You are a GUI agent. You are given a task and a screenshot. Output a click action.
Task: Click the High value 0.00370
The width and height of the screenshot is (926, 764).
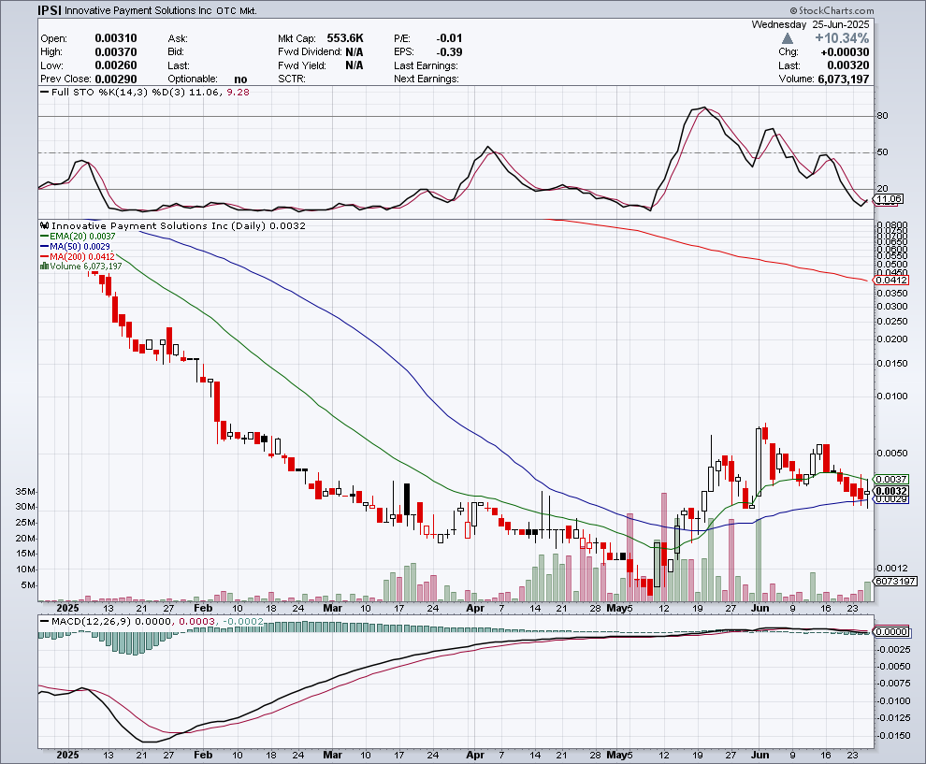(116, 52)
